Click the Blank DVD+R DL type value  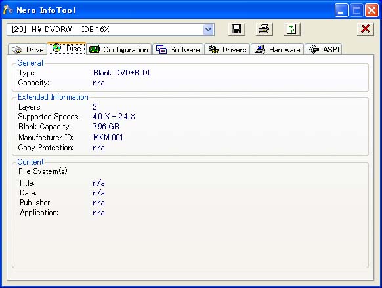click(x=122, y=73)
